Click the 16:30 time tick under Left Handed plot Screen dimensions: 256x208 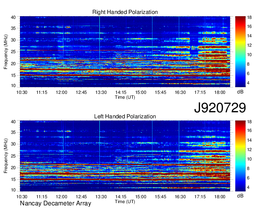point(180,197)
